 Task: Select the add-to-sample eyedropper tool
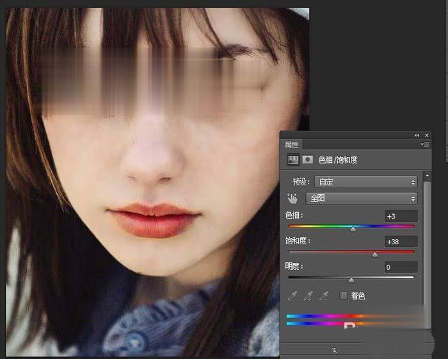point(308,296)
